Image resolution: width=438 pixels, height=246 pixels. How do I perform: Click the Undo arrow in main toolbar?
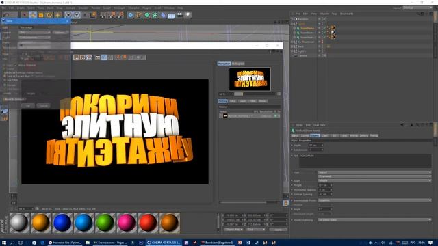pos(6,15)
